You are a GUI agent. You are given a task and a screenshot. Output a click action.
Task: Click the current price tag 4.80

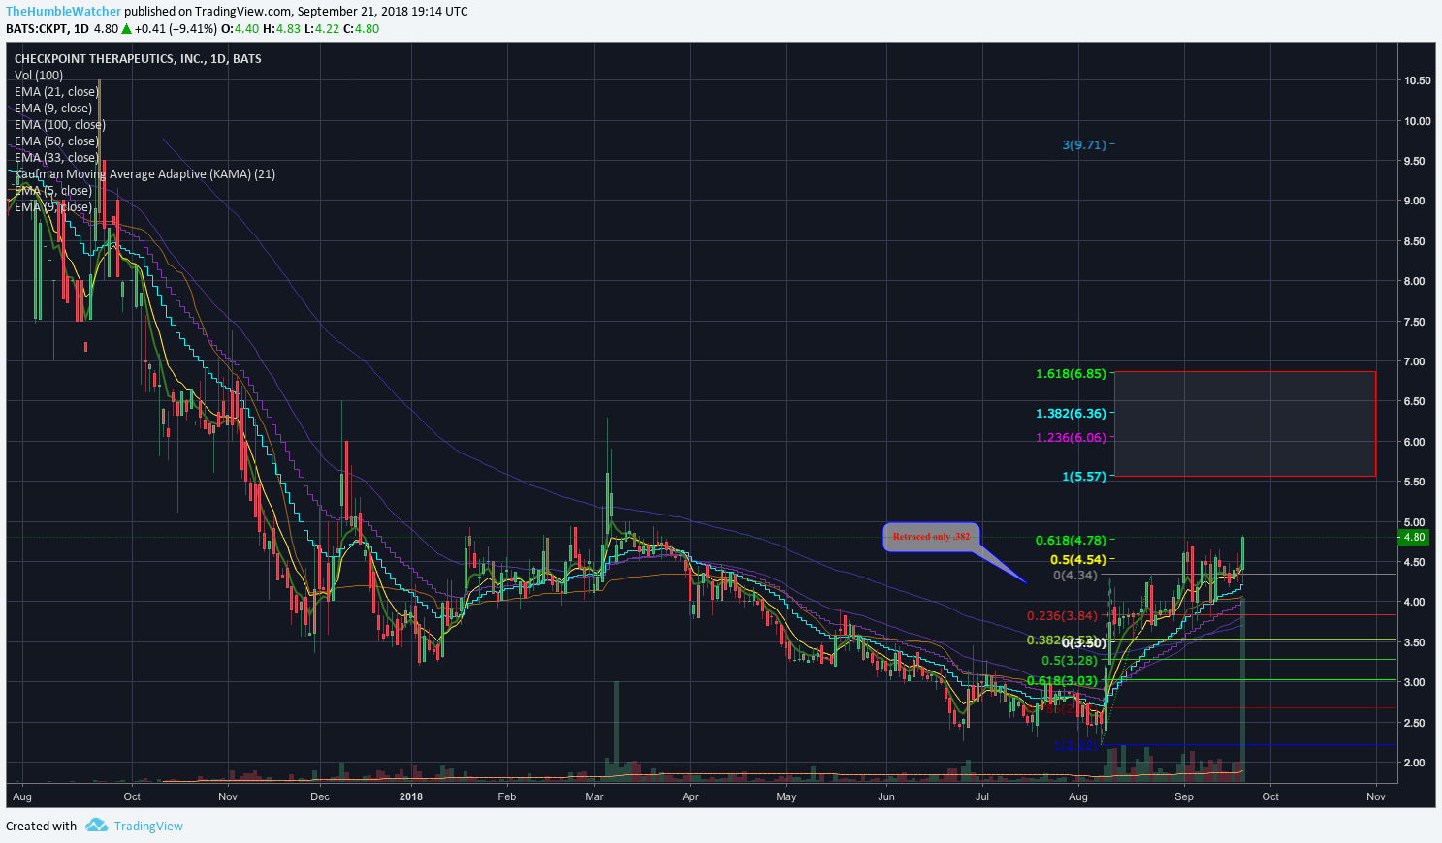coord(1414,537)
